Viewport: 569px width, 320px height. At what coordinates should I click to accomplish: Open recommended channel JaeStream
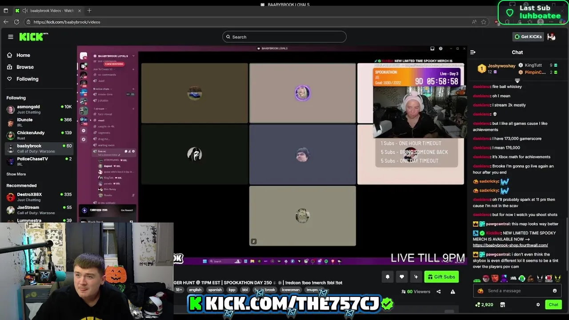point(39,210)
